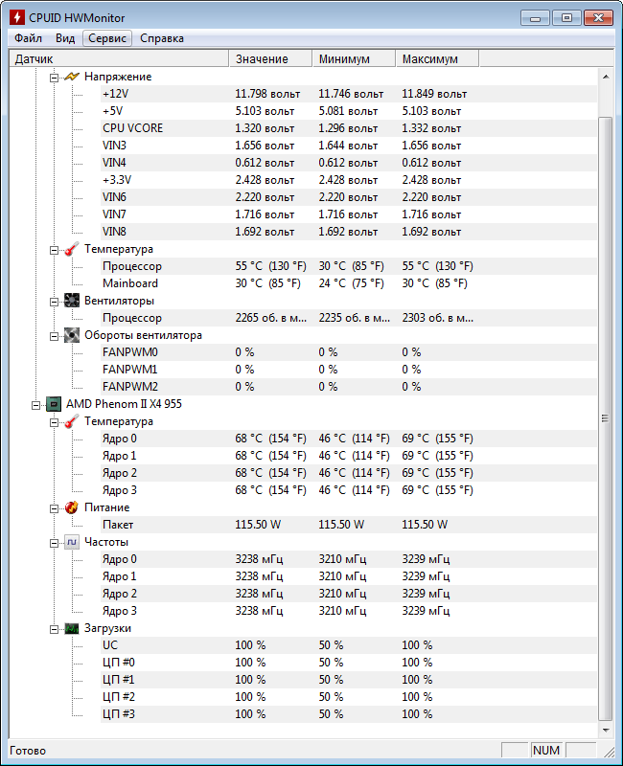Collapse the Загрузки section

54,629
